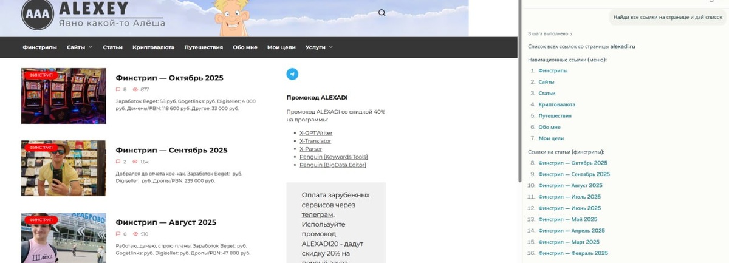This screenshot has height=263, width=729.
Task: Open the thumbnail for August finstrip
Action: pos(63,237)
